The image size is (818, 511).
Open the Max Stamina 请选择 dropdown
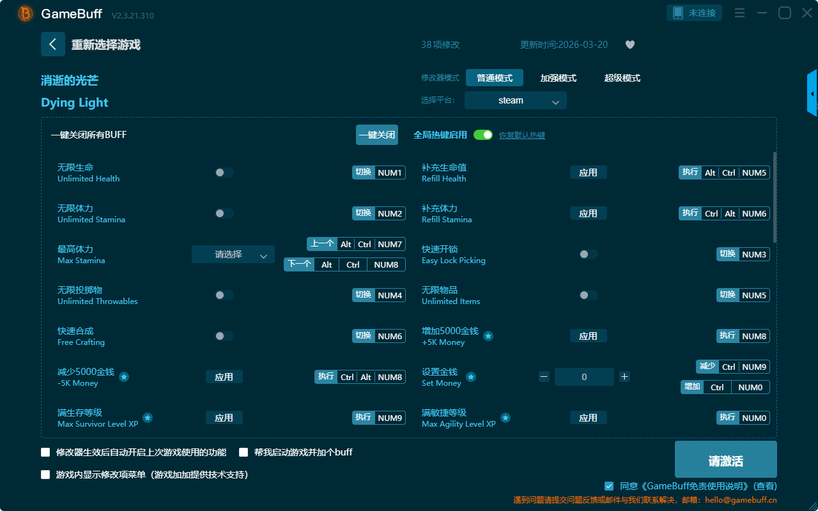(233, 254)
